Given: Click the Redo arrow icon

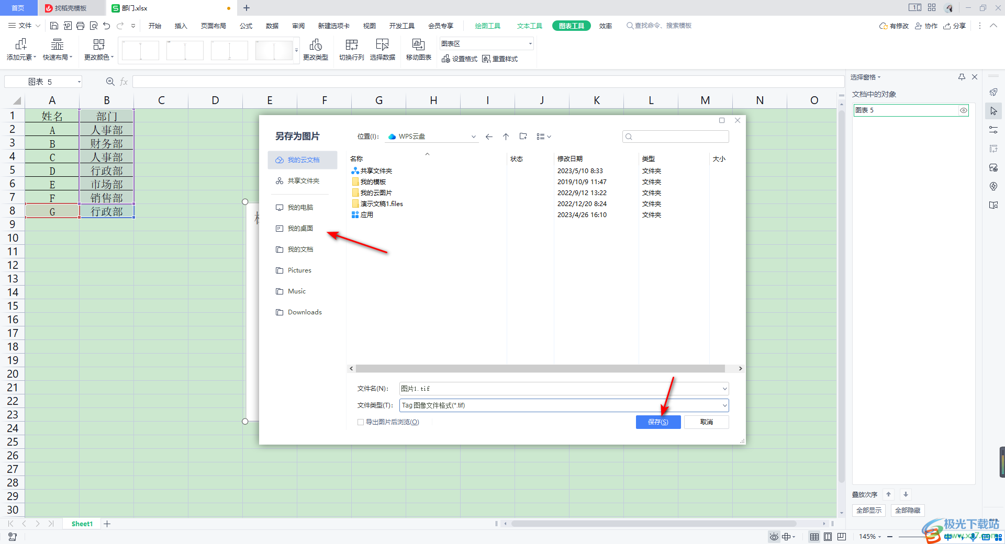Looking at the screenshot, I should (120, 26).
